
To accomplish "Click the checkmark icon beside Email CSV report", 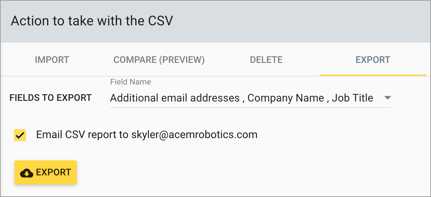I will click(x=20, y=135).
